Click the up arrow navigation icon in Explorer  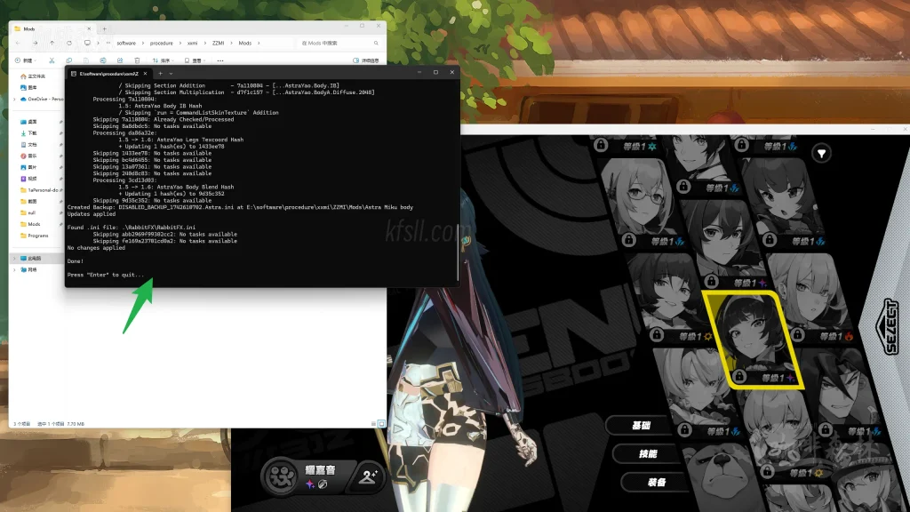click(x=52, y=43)
